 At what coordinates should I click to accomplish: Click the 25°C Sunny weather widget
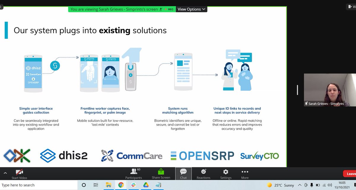coord(281,185)
